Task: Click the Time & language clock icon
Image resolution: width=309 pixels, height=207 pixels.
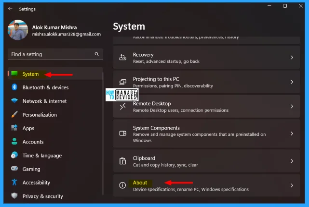Action: (x=14, y=155)
